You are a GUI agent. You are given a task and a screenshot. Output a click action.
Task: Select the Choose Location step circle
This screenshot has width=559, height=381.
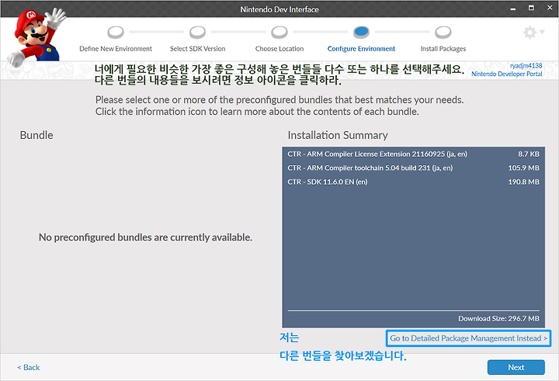point(279,32)
